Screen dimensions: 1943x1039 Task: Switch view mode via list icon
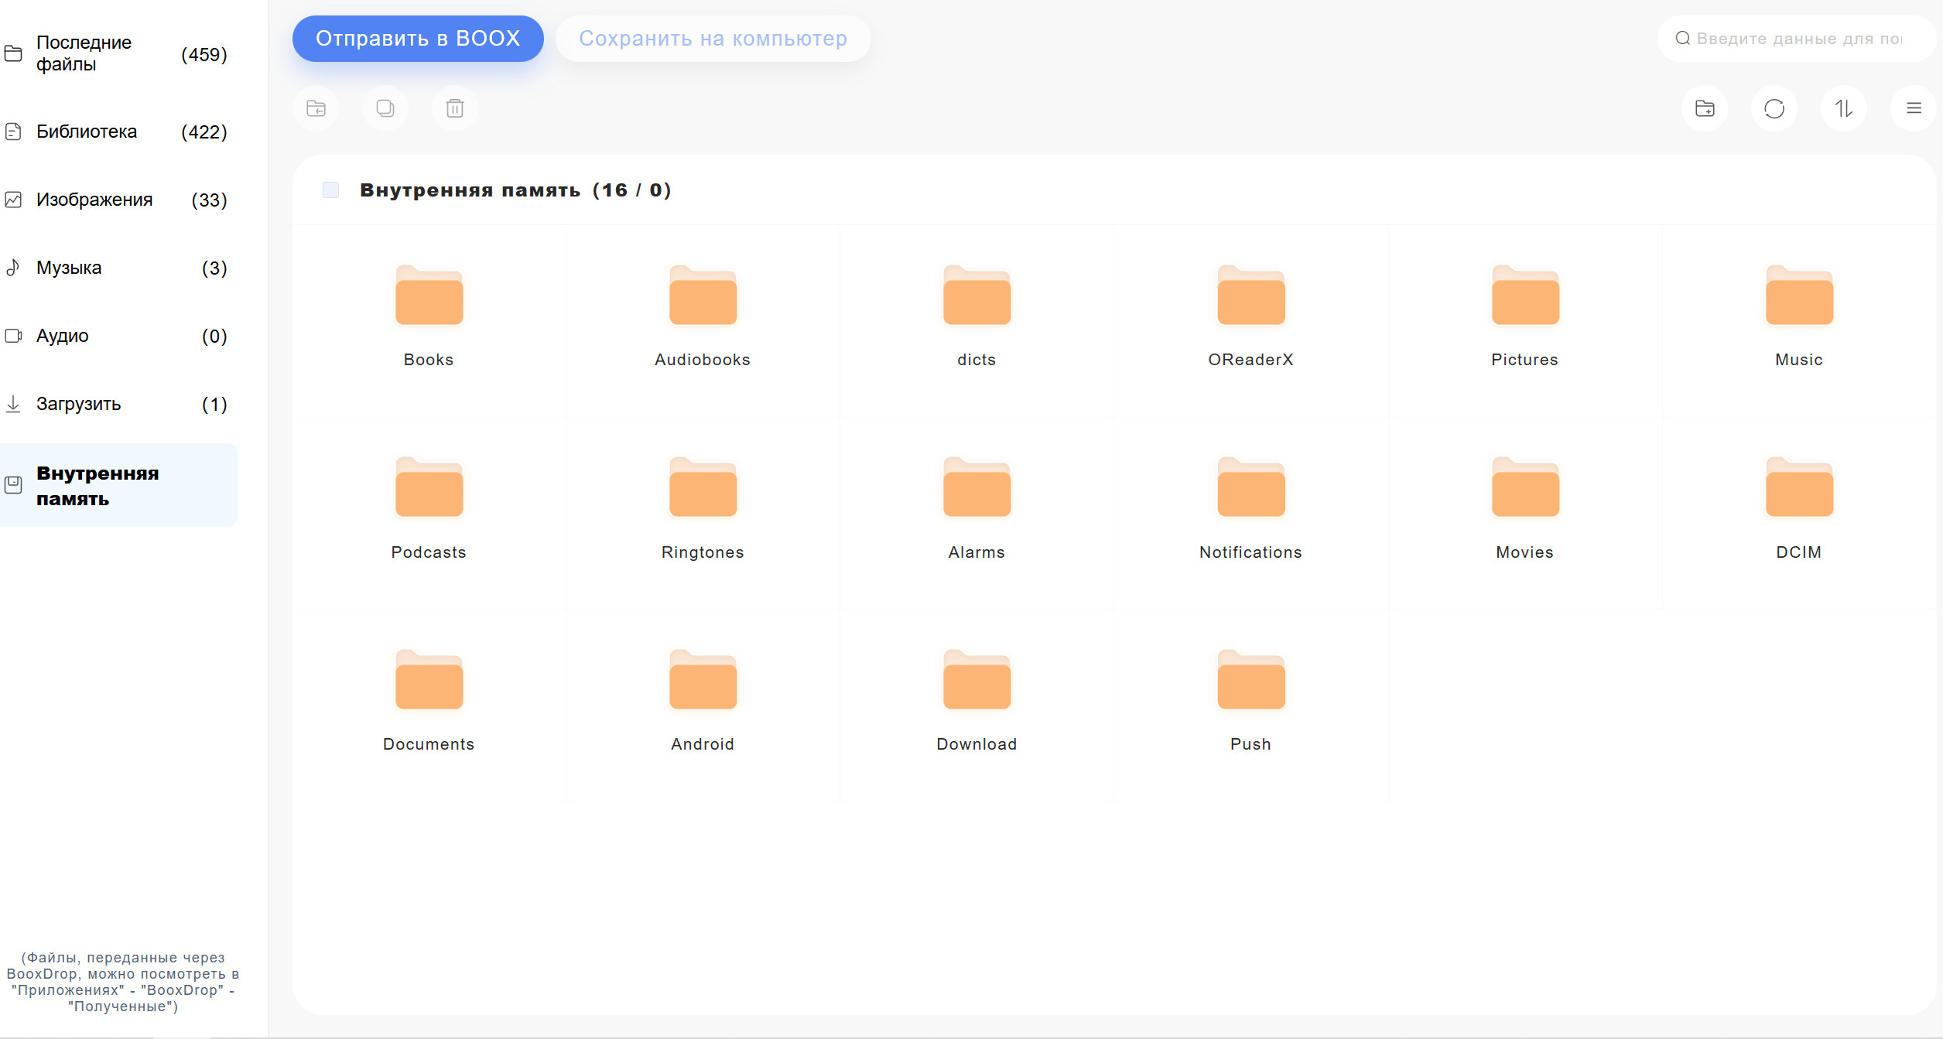coord(1914,108)
